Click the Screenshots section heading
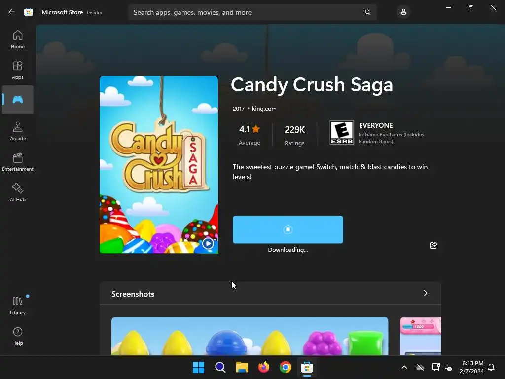This screenshot has width=505, height=379. click(x=133, y=294)
